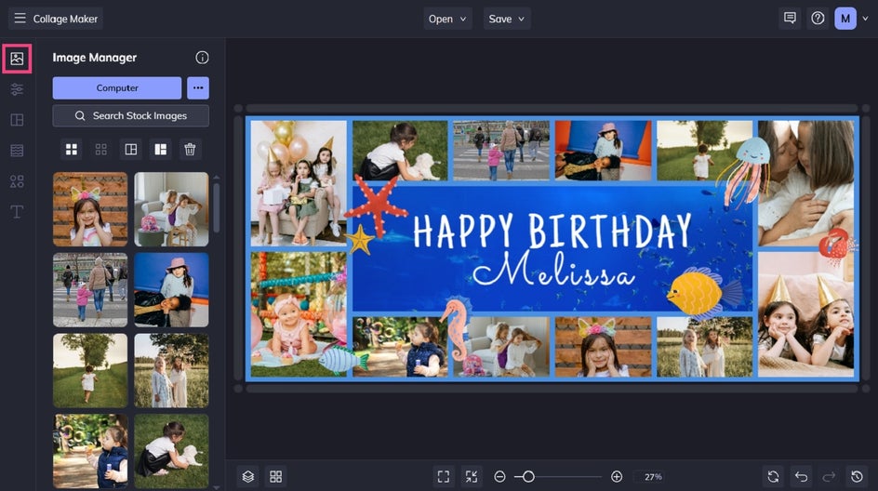Click the trash icon to delete images
This screenshot has height=491, width=878.
[190, 150]
